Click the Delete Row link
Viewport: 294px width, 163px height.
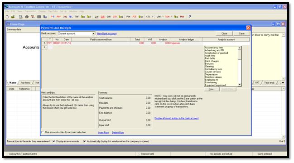click(118, 133)
